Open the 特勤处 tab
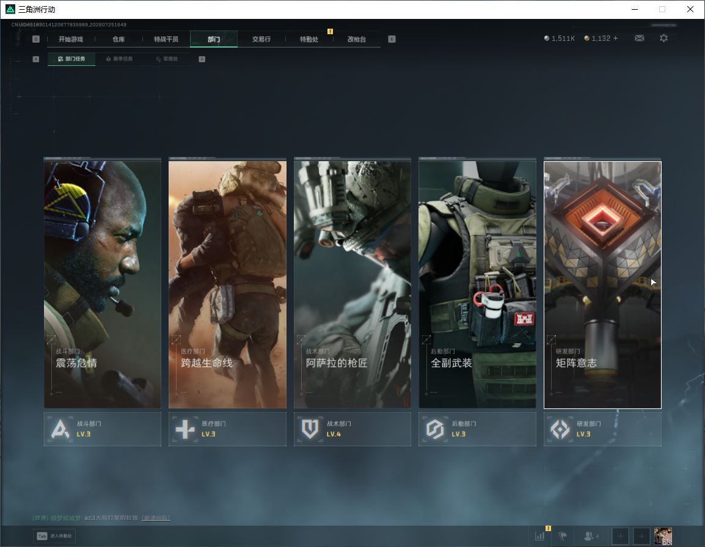 point(309,39)
